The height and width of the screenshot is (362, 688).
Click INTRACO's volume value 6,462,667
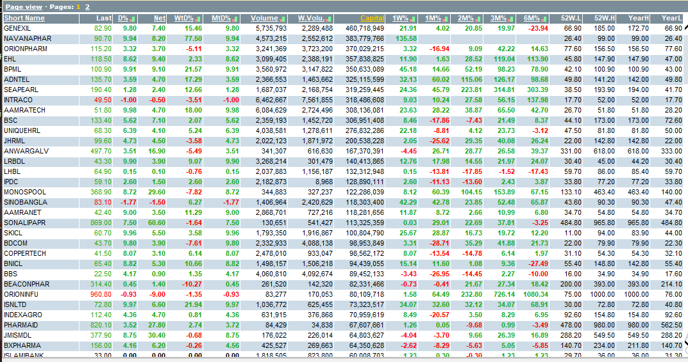(x=271, y=100)
